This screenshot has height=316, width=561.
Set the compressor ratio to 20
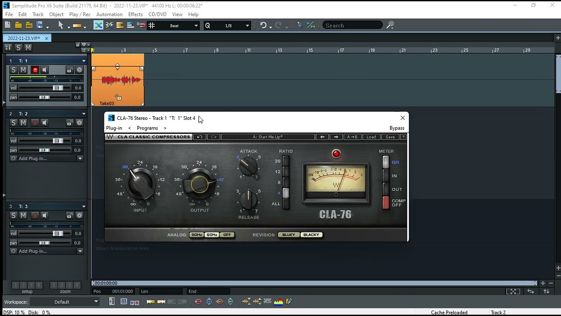pyautogui.click(x=286, y=161)
